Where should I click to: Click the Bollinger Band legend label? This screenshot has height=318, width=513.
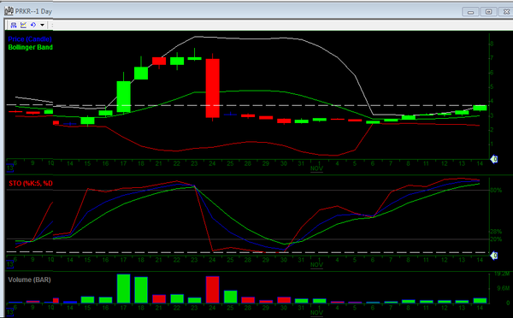(30, 47)
